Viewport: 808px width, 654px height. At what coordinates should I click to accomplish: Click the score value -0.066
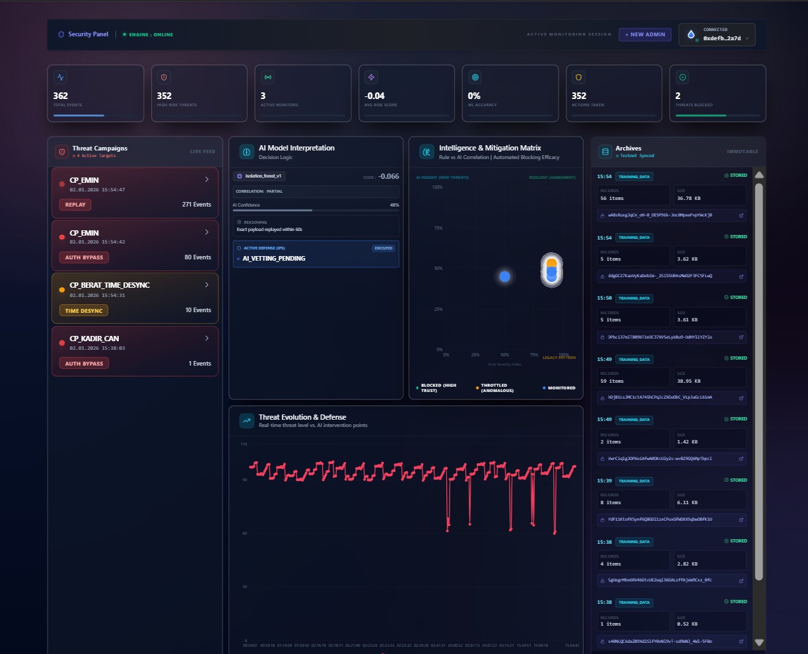pos(389,176)
